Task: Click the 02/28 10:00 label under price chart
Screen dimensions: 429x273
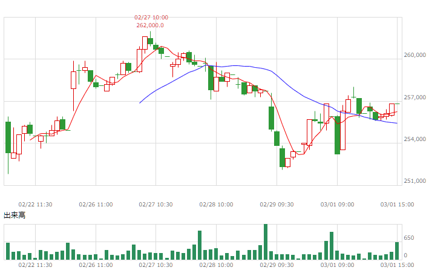Action: 216,205
